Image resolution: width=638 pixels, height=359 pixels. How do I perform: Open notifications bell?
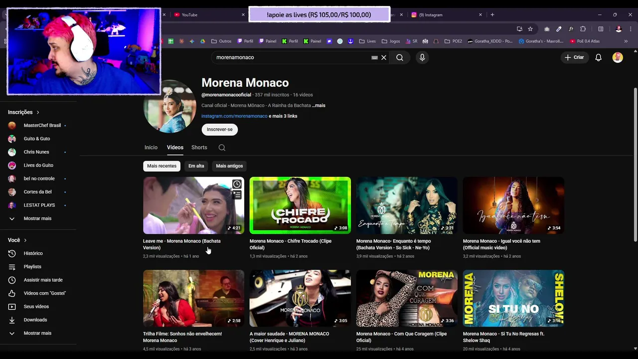[x=598, y=57]
